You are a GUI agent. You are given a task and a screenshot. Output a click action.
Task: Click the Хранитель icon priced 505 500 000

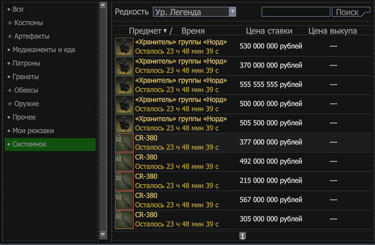pos(124,124)
